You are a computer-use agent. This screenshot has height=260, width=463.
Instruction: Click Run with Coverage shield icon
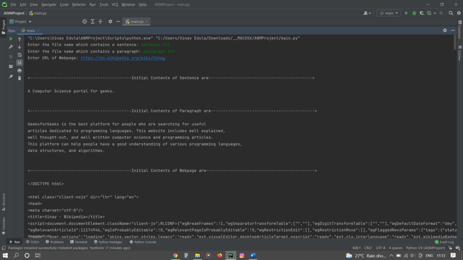click(x=422, y=13)
